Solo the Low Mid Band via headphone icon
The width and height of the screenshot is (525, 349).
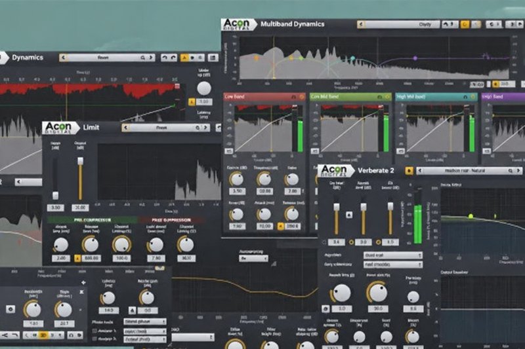pyautogui.click(x=379, y=97)
